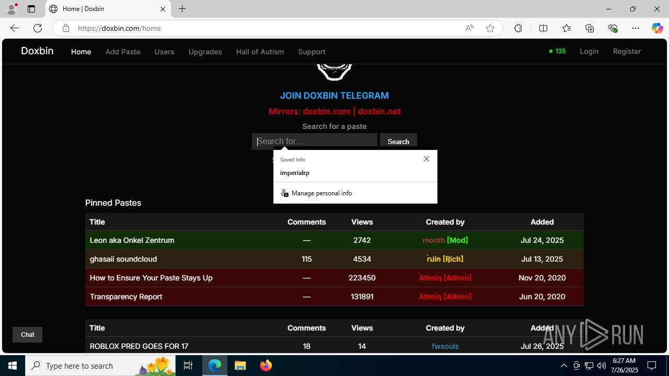
Task: Open the Copilot sidebar
Action: [x=657, y=28]
